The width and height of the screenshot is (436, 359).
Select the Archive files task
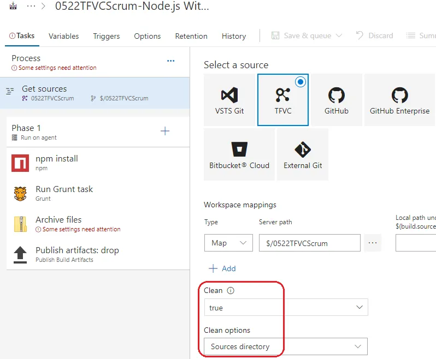pyautogui.click(x=98, y=224)
